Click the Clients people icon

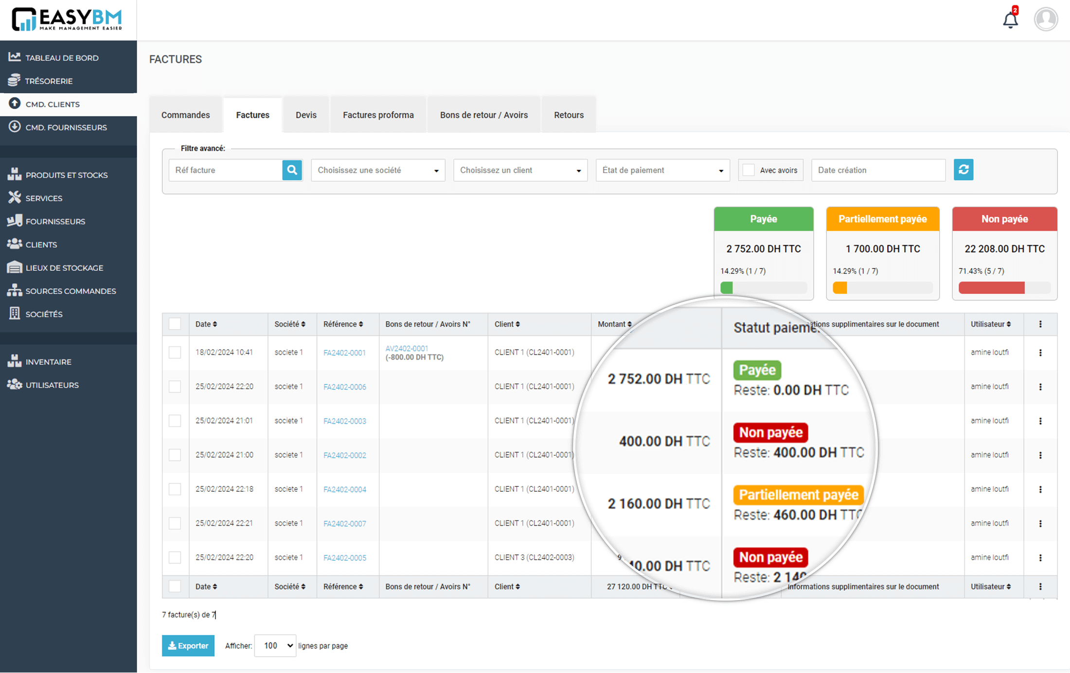point(15,244)
